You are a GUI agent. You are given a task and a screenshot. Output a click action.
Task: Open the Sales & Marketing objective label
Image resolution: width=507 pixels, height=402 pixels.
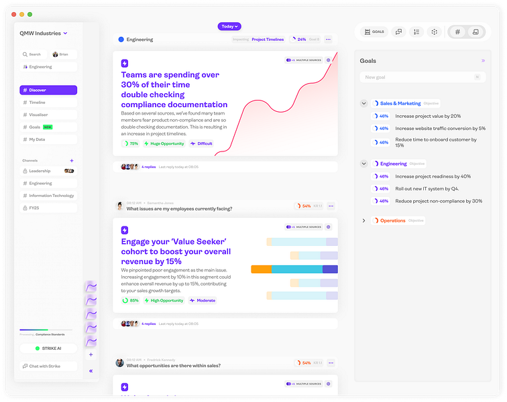tap(406, 103)
